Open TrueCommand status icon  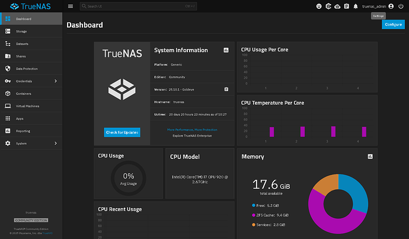[328, 7]
